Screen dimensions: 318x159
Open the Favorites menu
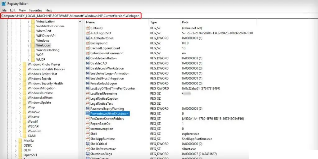click(x=35, y=10)
